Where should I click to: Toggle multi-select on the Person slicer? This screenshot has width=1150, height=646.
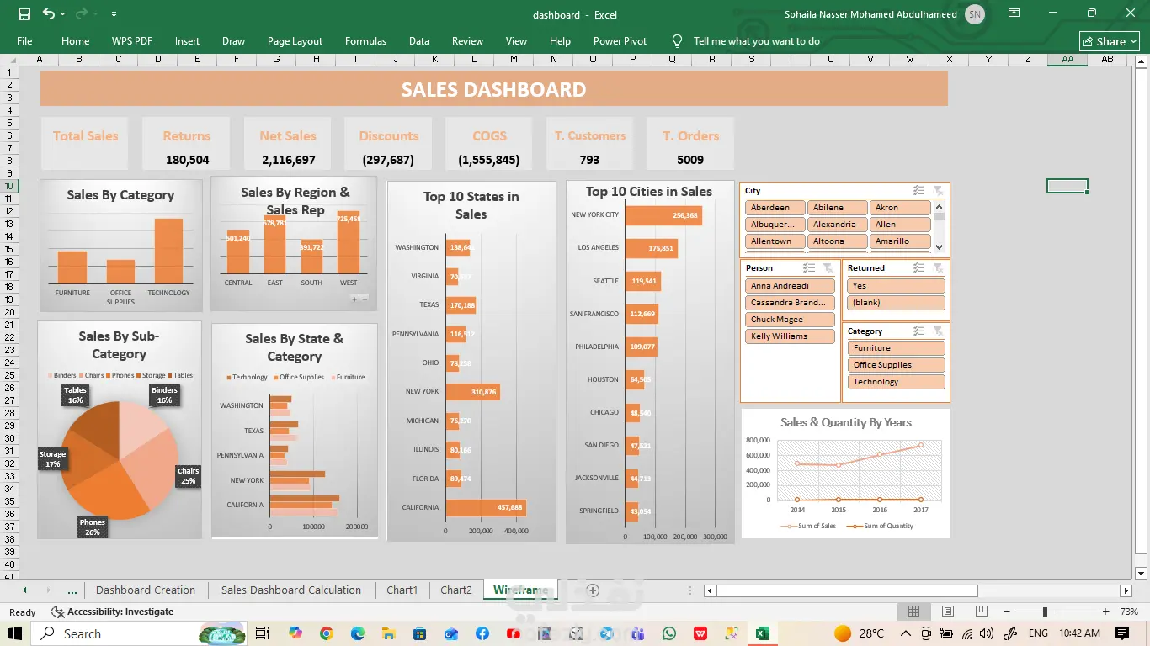[x=809, y=268]
